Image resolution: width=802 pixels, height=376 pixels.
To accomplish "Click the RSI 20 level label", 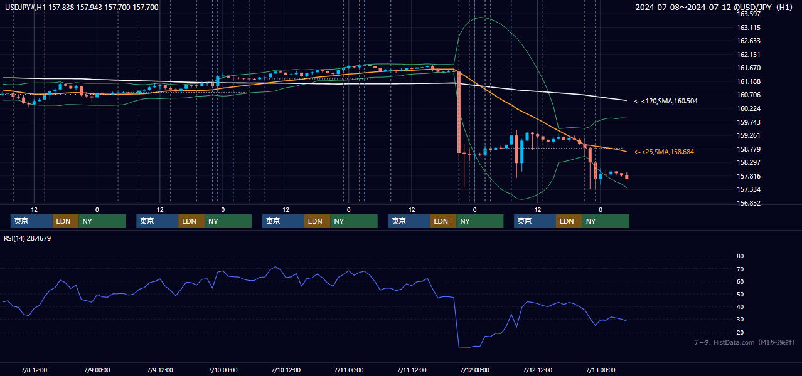I will [740, 332].
